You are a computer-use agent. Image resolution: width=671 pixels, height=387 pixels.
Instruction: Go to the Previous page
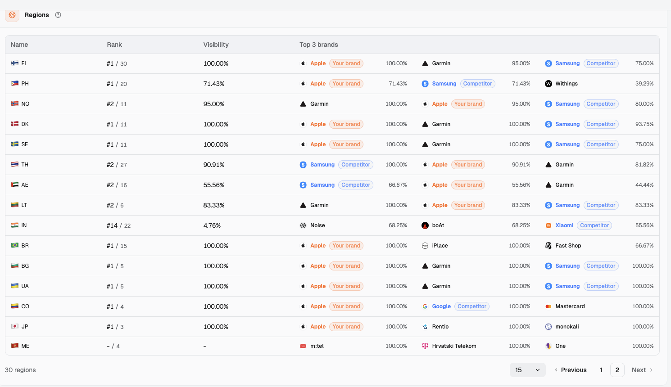pyautogui.click(x=571, y=370)
